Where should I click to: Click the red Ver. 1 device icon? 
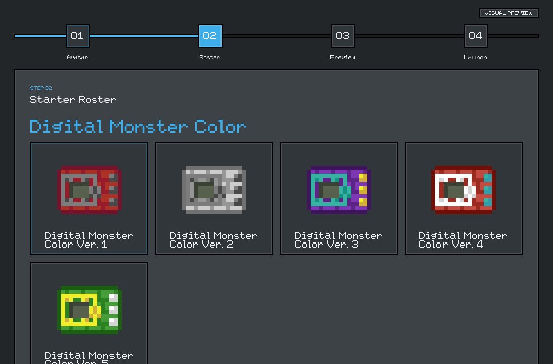tap(89, 190)
